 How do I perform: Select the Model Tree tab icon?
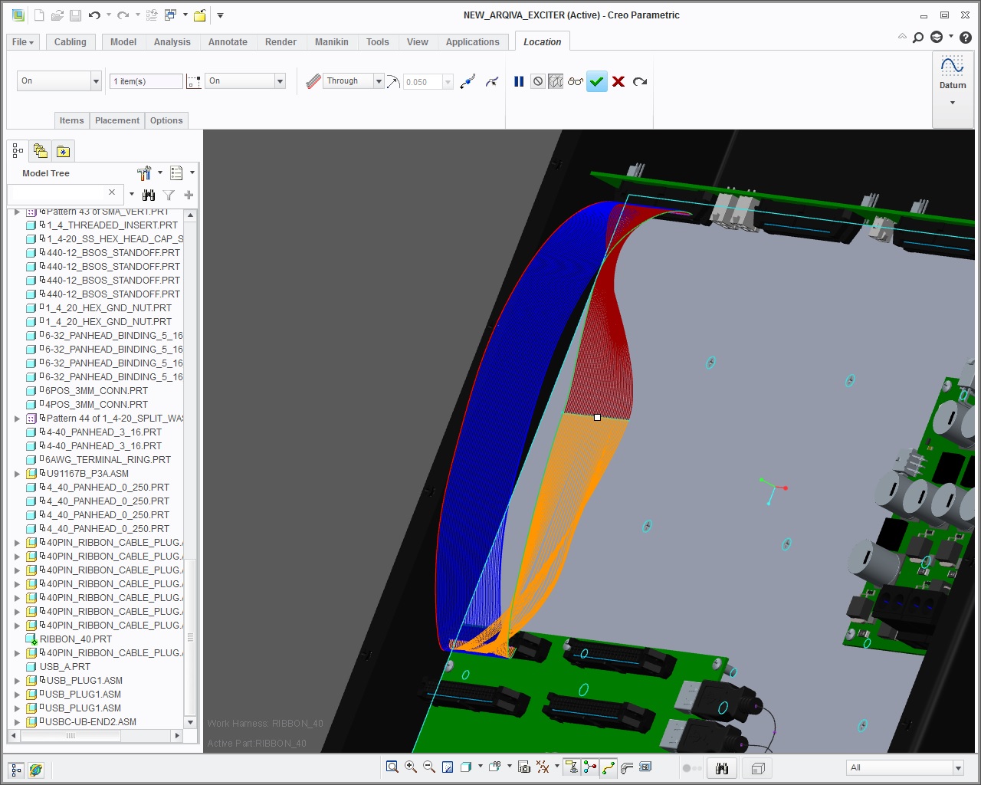(18, 151)
